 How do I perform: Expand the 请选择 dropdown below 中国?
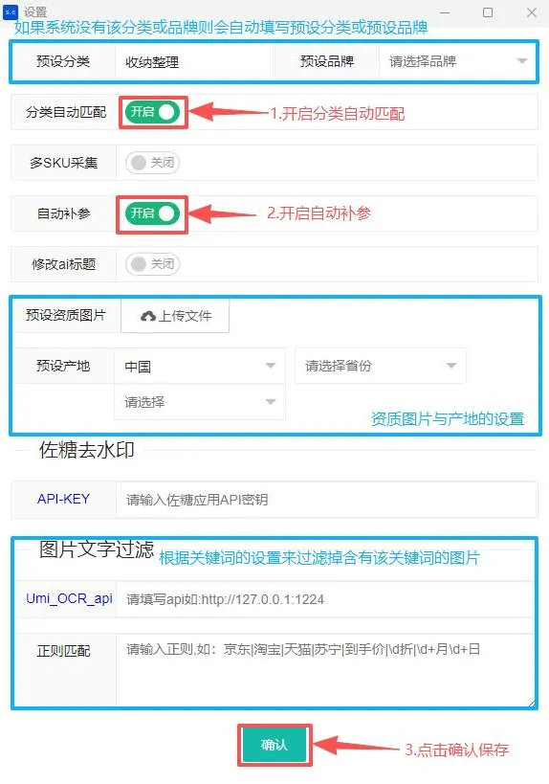pyautogui.click(x=200, y=402)
